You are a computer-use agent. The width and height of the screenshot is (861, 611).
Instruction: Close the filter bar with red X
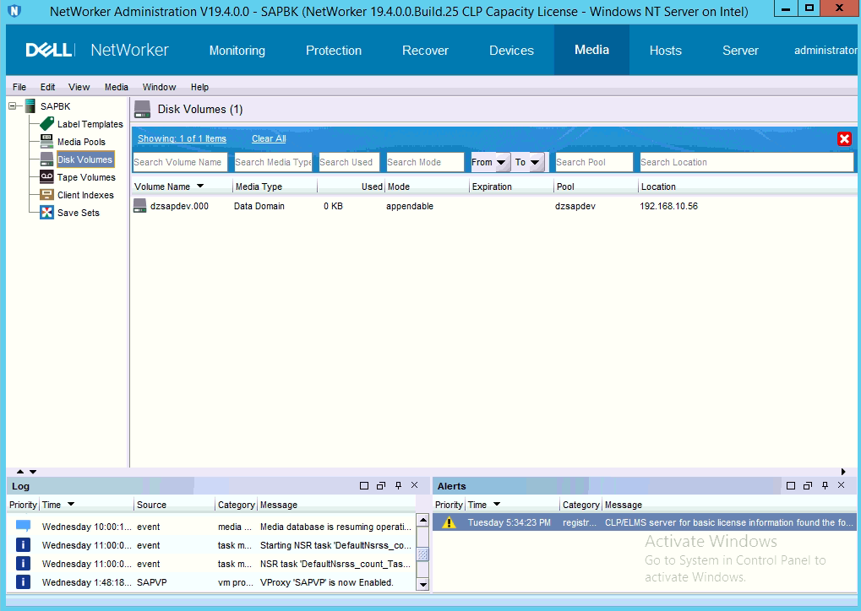(x=844, y=139)
